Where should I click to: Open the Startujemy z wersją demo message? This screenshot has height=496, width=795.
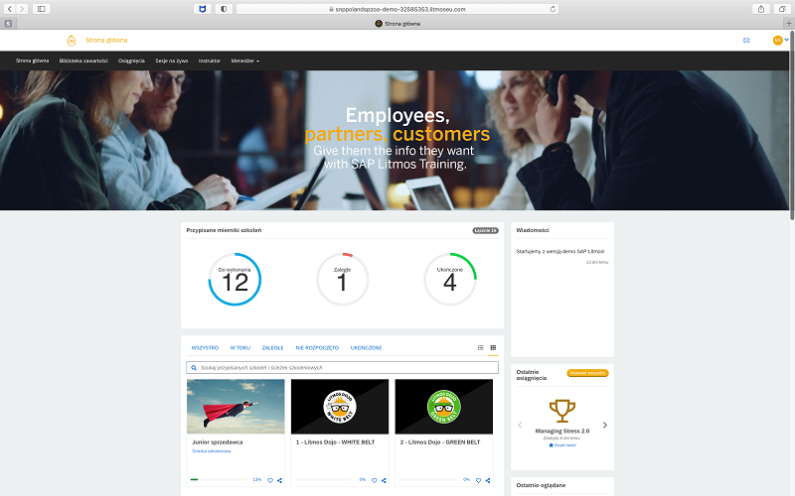560,252
